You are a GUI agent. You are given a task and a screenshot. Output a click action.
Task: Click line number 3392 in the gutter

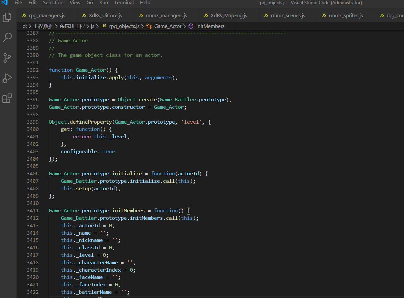coord(33,70)
